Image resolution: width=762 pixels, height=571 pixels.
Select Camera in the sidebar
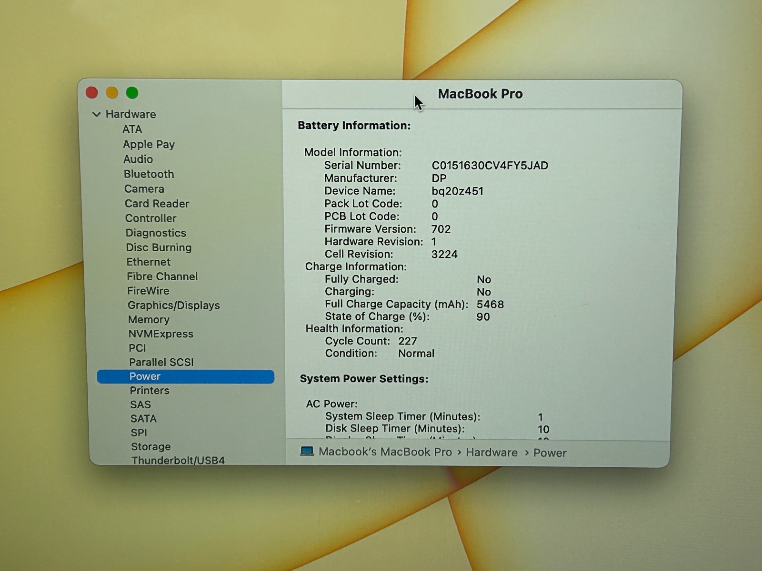pos(144,189)
